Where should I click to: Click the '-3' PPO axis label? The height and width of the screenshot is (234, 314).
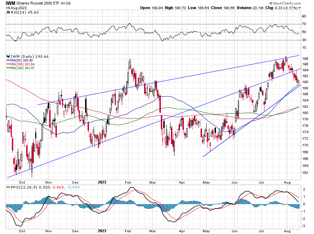pyautogui.click(x=304, y=226)
